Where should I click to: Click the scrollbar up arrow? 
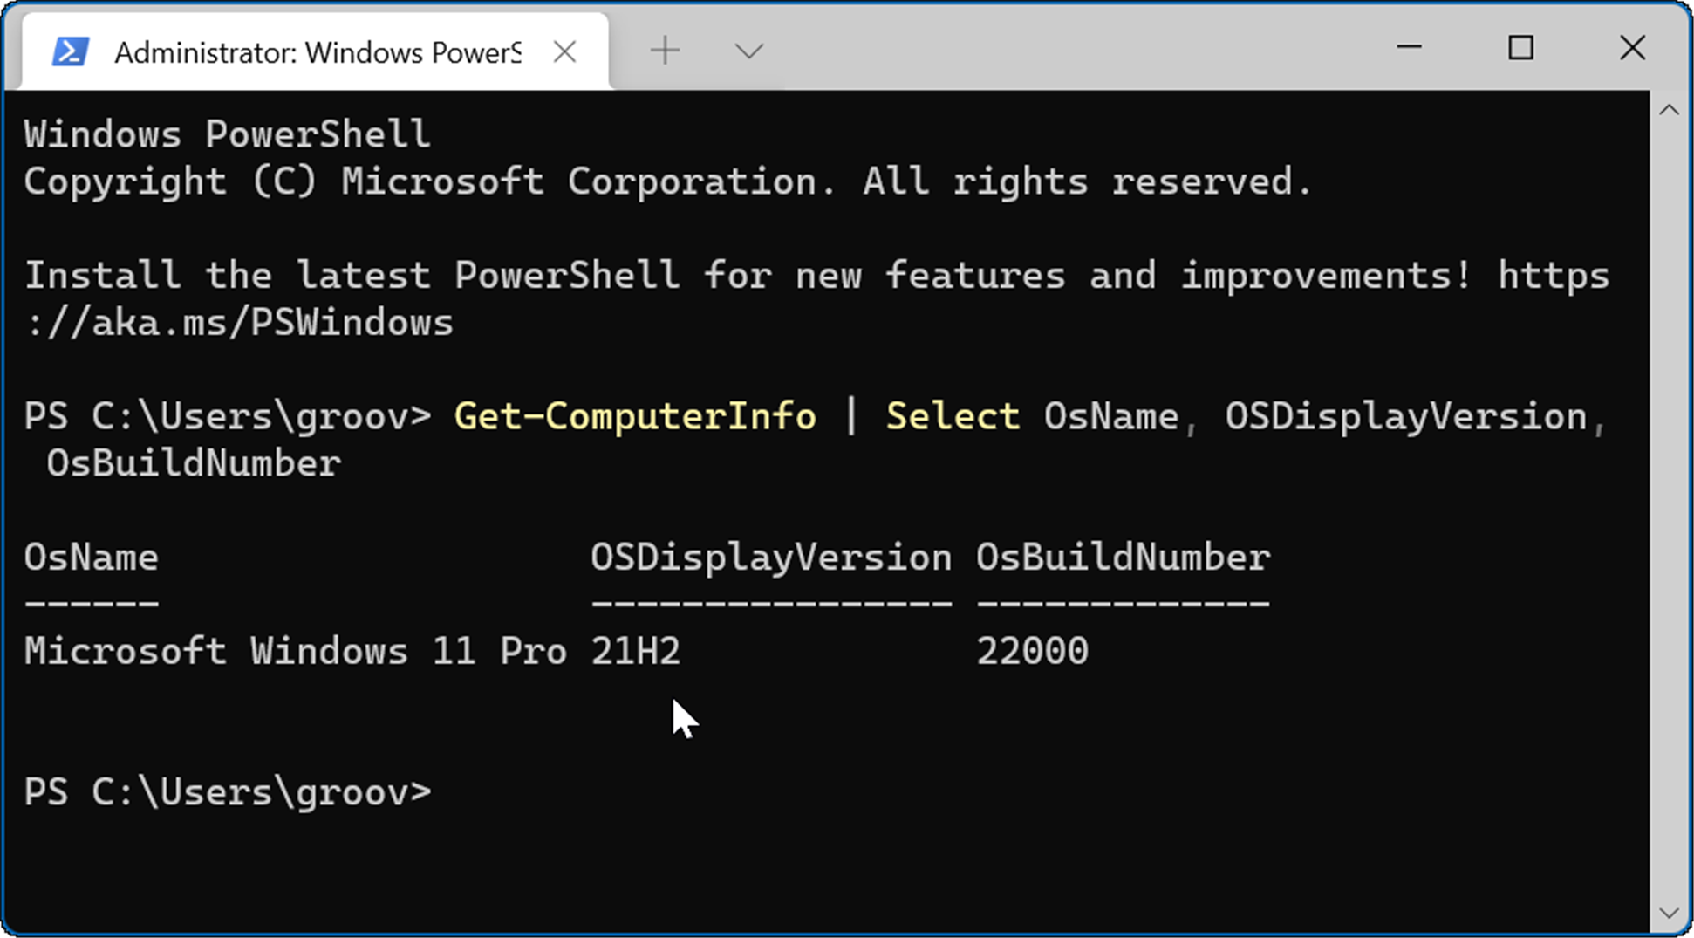click(1670, 108)
